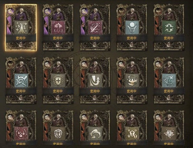Select the hands holding orb skill icon
This screenshot has height=148, width=193.
[x=132, y=27]
